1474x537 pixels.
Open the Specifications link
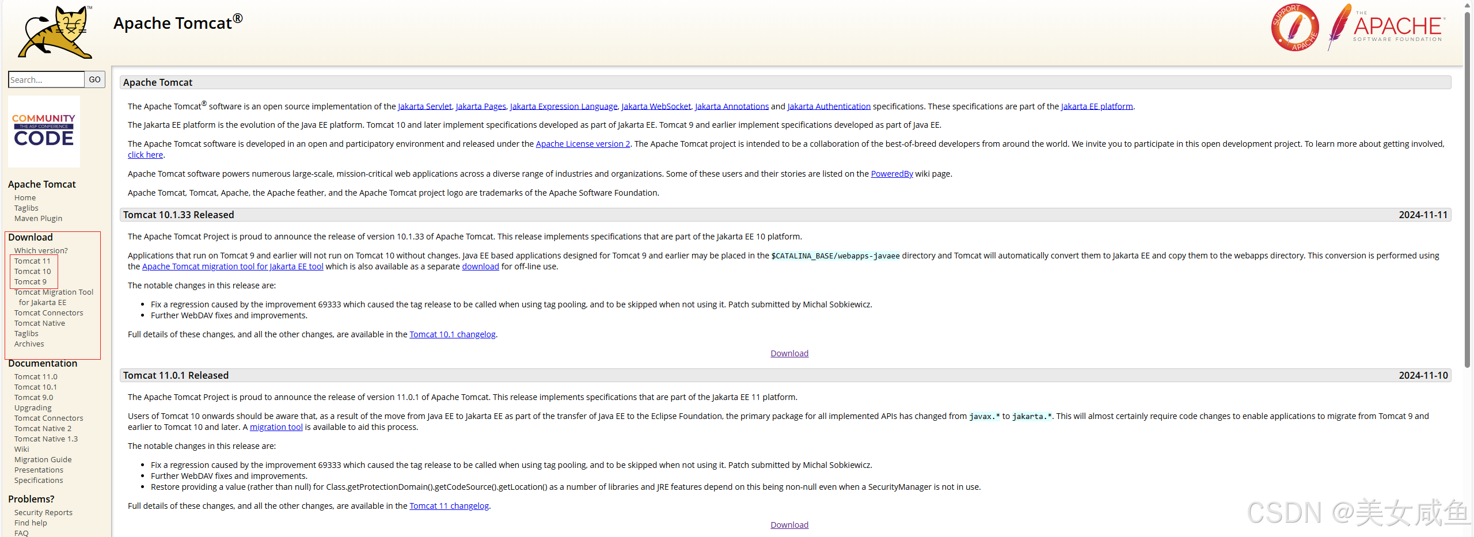click(x=39, y=480)
